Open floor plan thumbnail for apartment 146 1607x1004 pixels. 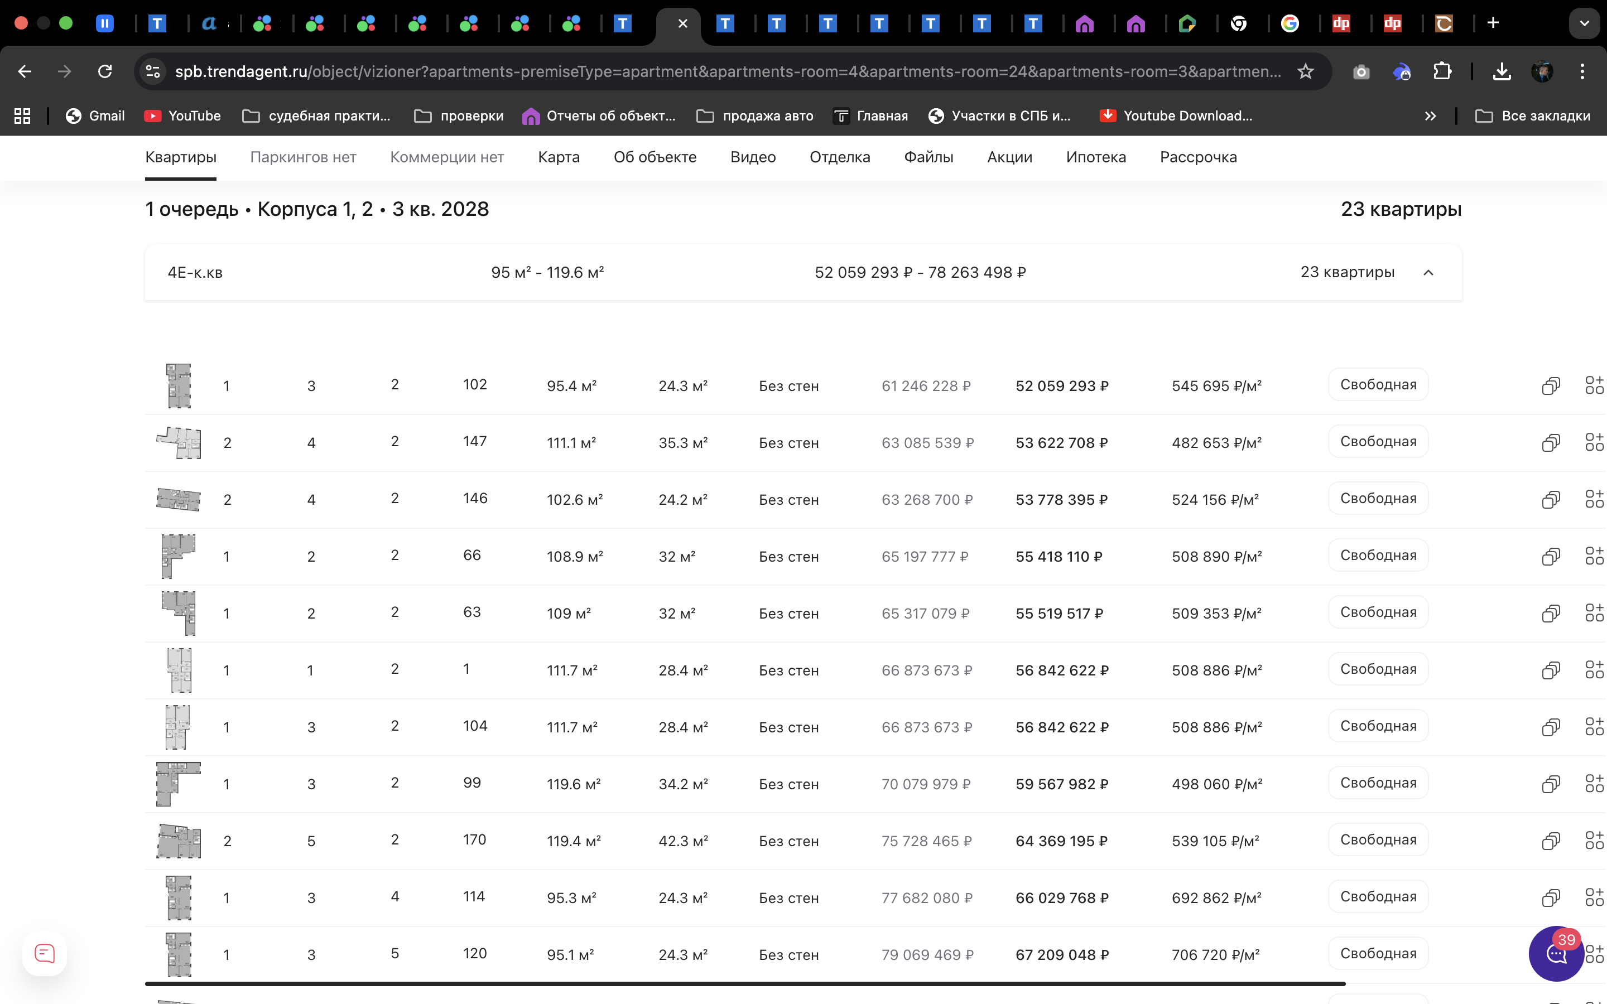tap(178, 499)
